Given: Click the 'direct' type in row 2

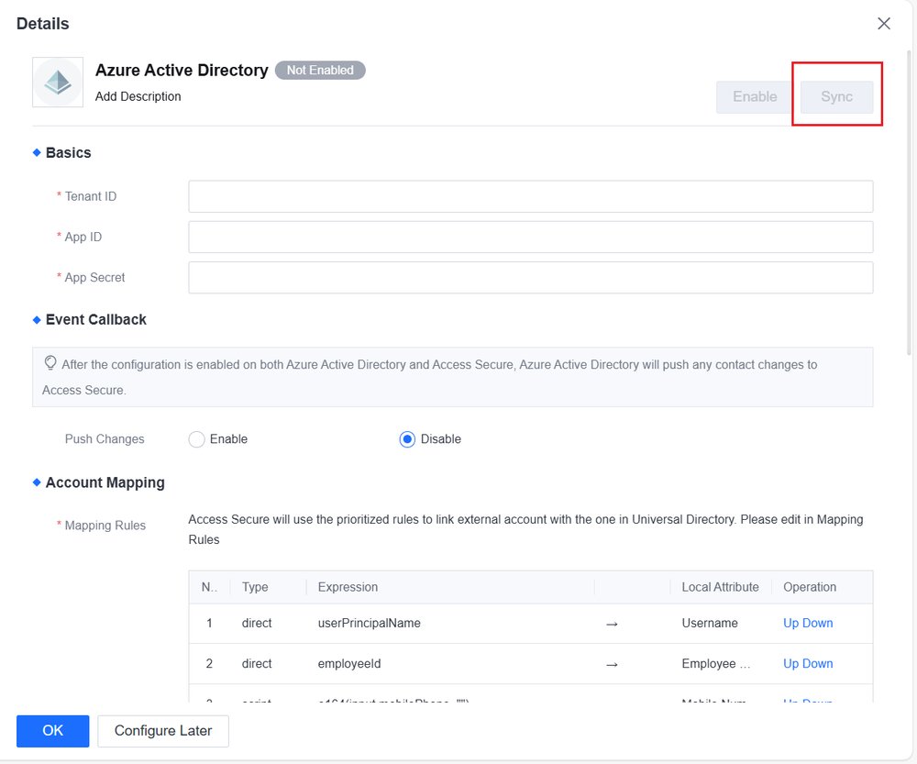Looking at the screenshot, I should 257,663.
